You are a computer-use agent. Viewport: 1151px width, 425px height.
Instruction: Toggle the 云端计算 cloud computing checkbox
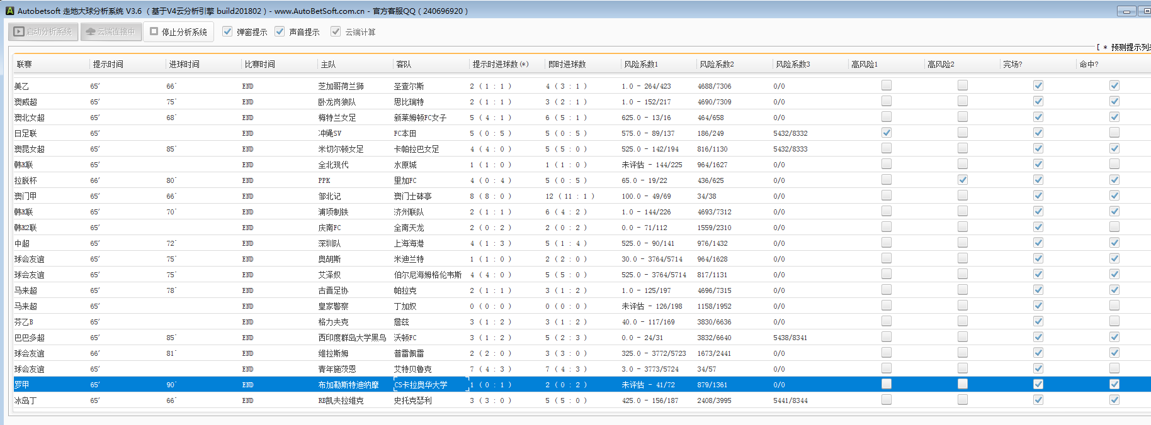coord(336,31)
